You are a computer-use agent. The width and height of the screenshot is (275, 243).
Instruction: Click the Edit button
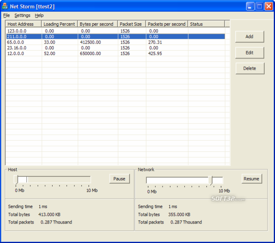tap(249, 53)
